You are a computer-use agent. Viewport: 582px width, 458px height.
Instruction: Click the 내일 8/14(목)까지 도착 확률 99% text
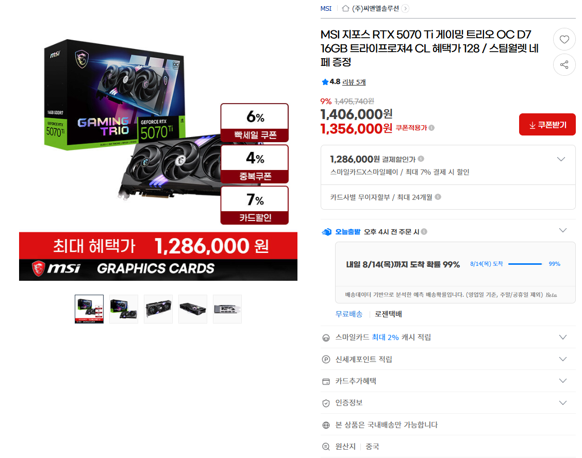point(403,264)
